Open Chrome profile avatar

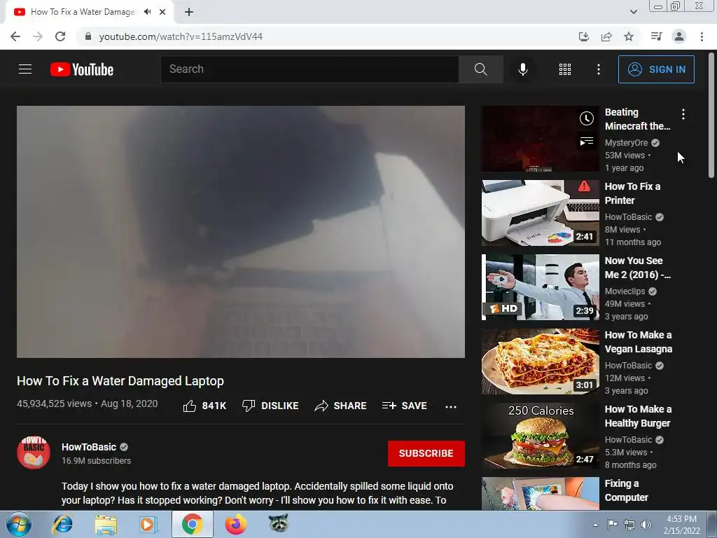(679, 36)
